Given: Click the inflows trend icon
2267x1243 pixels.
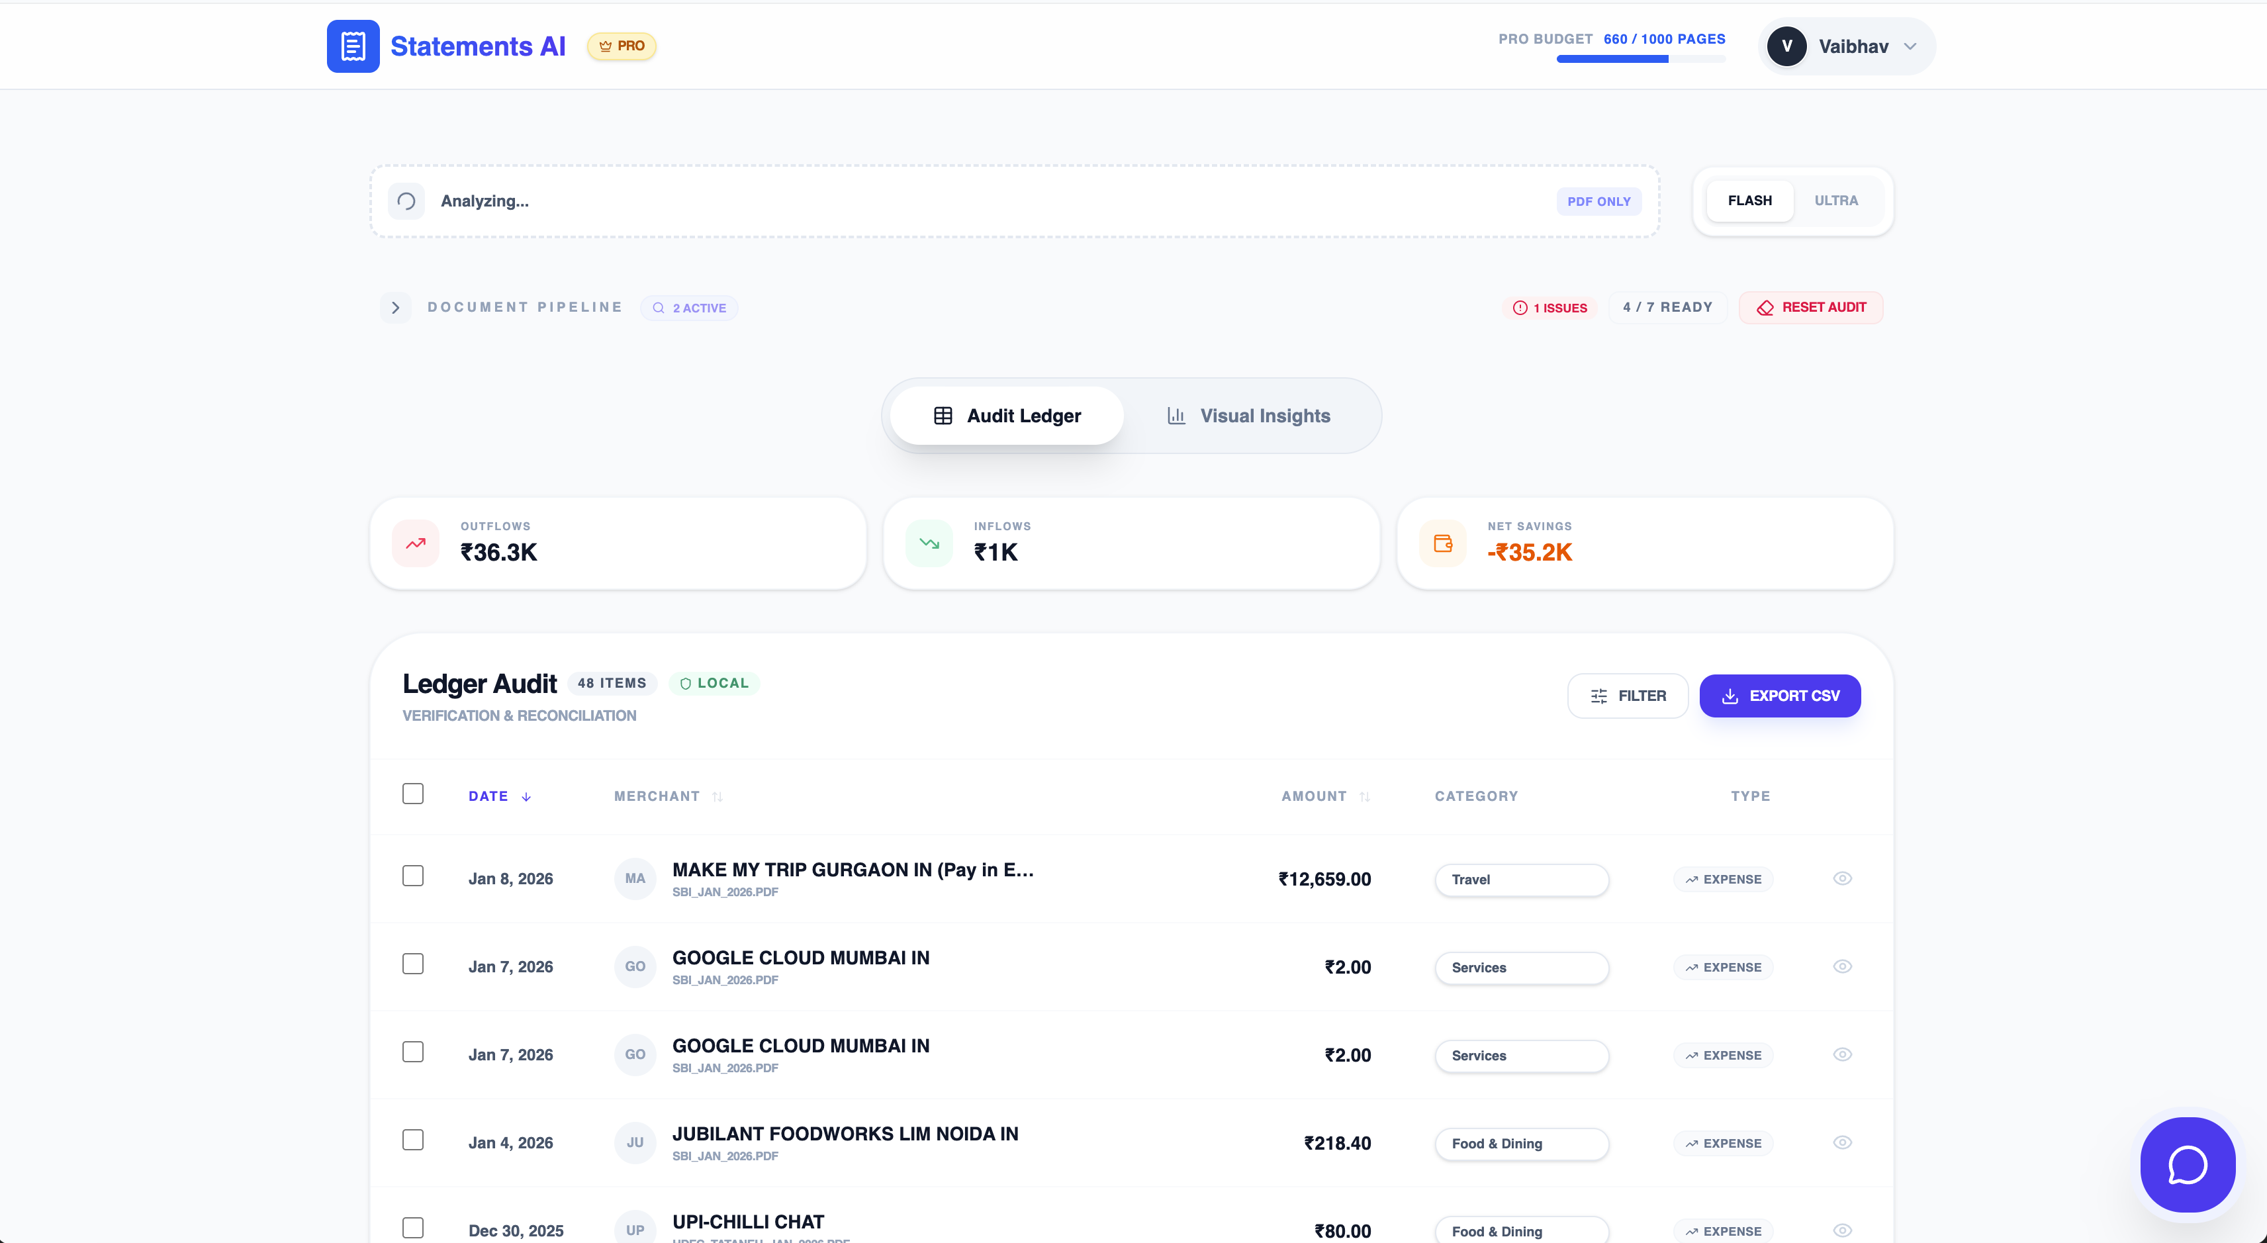Looking at the screenshot, I should pos(929,543).
